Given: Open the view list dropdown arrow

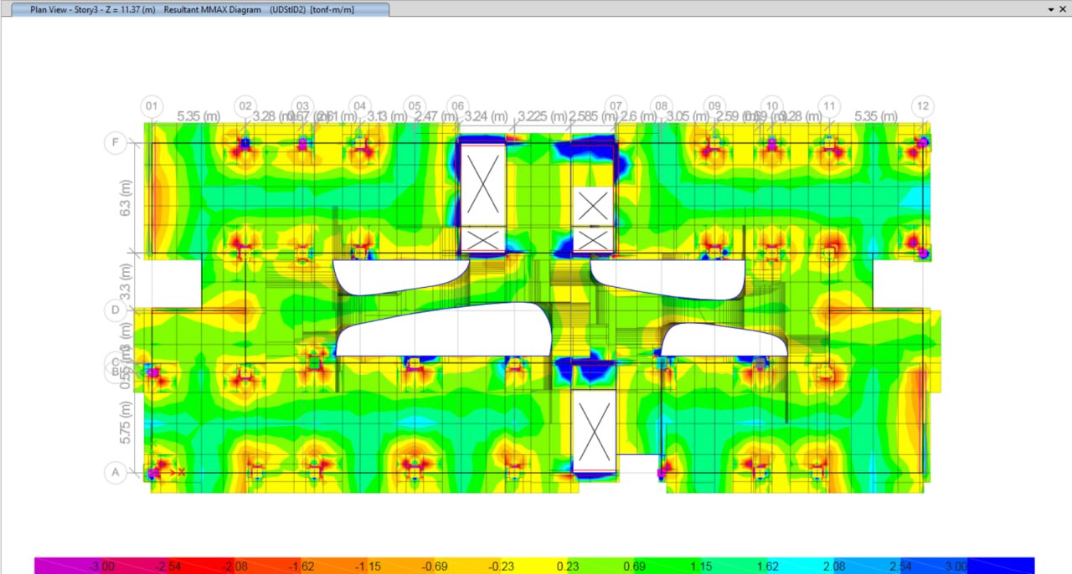Looking at the screenshot, I should 1050,8.
